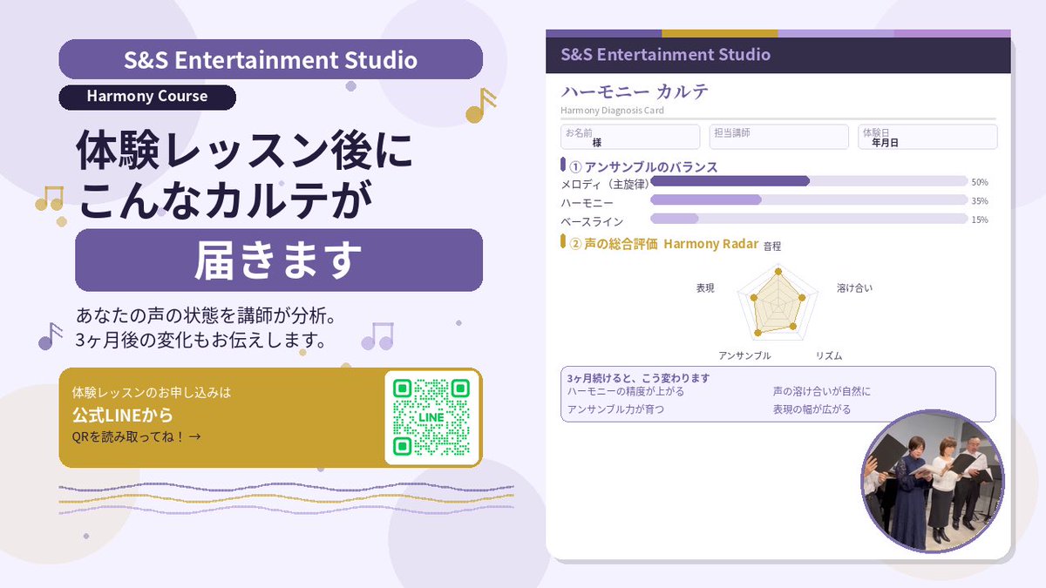Click the text 3ヶ月後の変化もお伝えします。
This screenshot has height=588, width=1046.
coord(206,340)
